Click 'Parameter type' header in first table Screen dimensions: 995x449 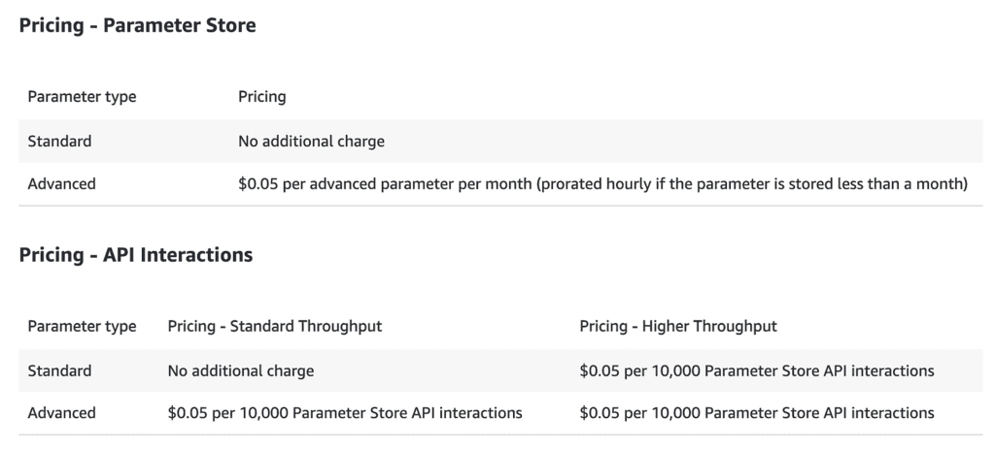pyautogui.click(x=82, y=97)
